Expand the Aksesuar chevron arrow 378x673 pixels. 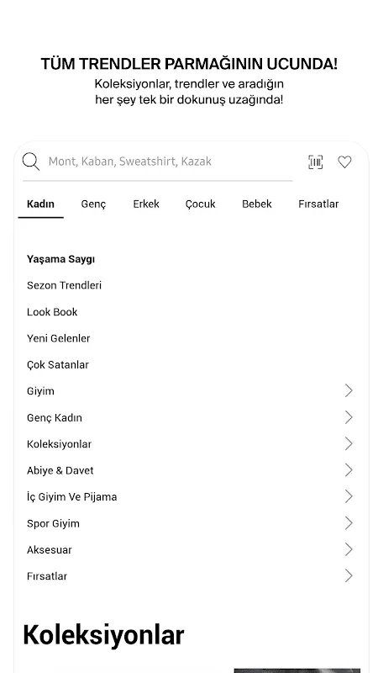click(x=349, y=549)
